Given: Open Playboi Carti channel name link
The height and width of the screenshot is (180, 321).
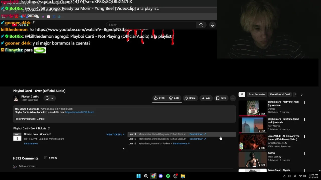Looking at the screenshot, I should click(x=29, y=96).
